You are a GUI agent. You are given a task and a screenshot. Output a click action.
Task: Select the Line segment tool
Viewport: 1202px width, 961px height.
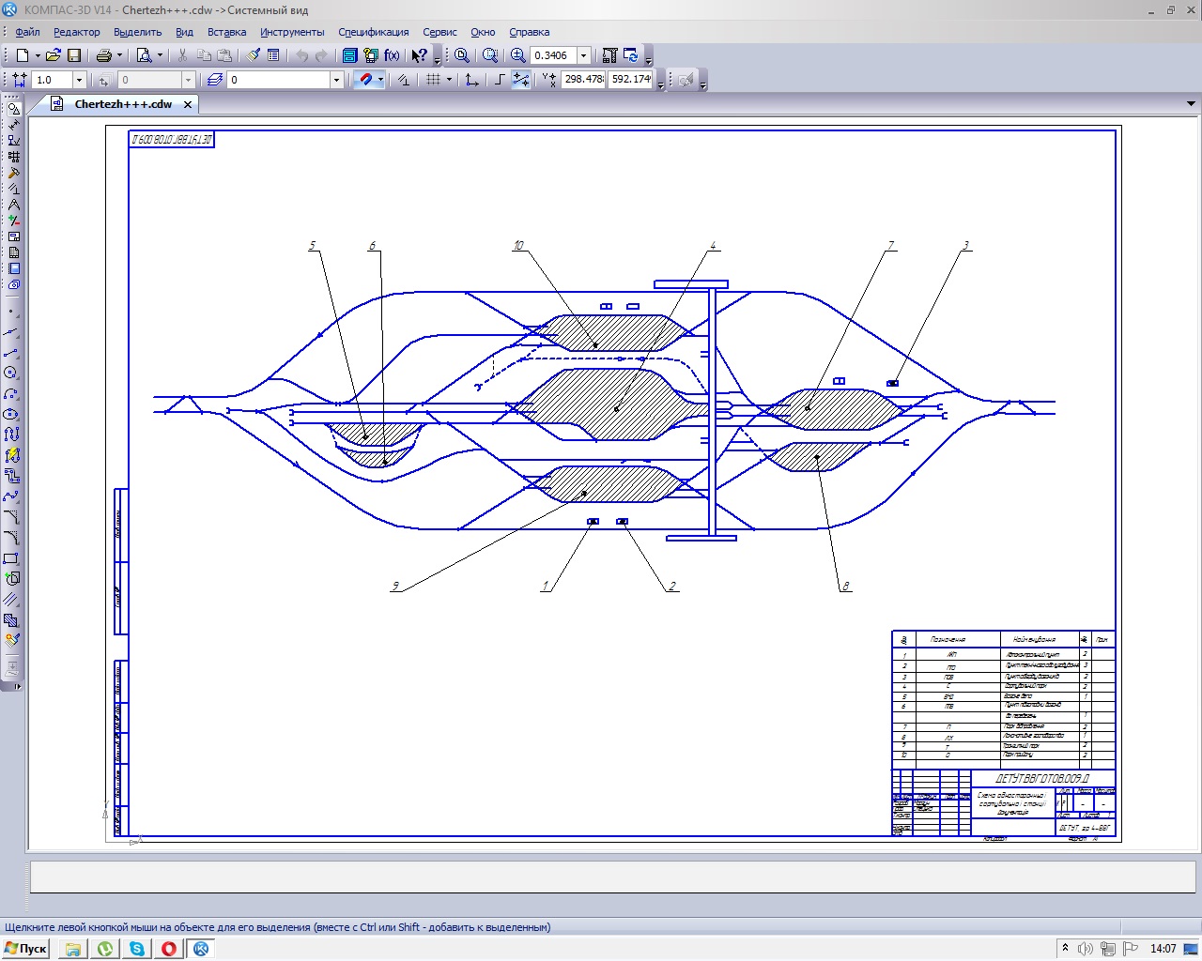tap(11, 353)
